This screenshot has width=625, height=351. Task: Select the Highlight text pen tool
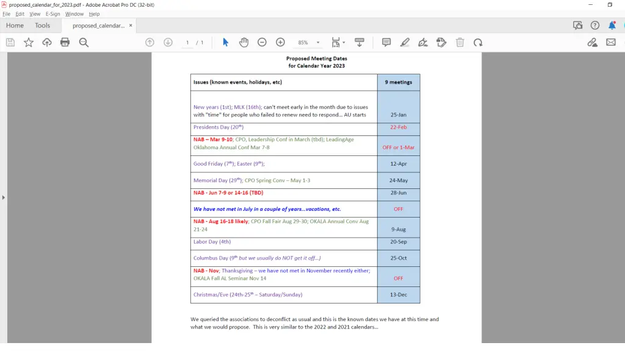click(x=405, y=42)
